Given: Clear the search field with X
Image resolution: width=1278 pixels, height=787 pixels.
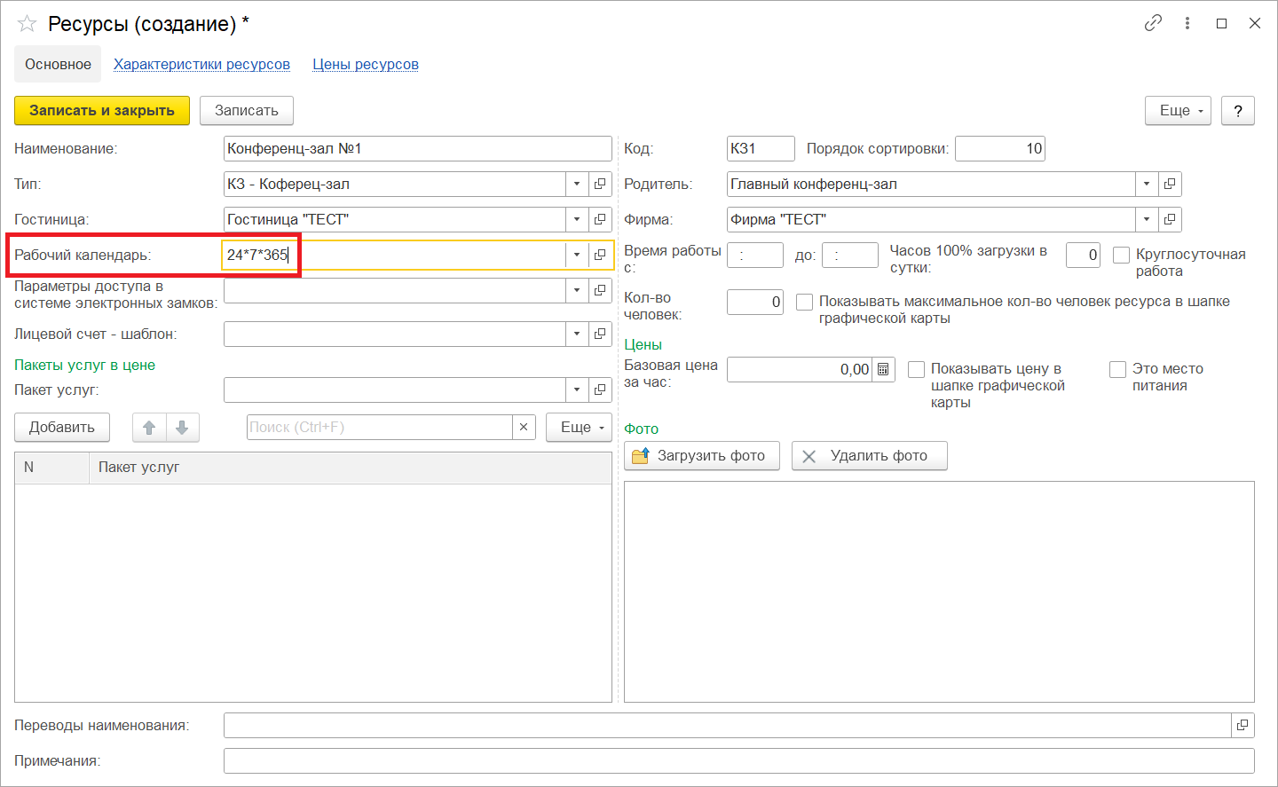Looking at the screenshot, I should point(524,427).
